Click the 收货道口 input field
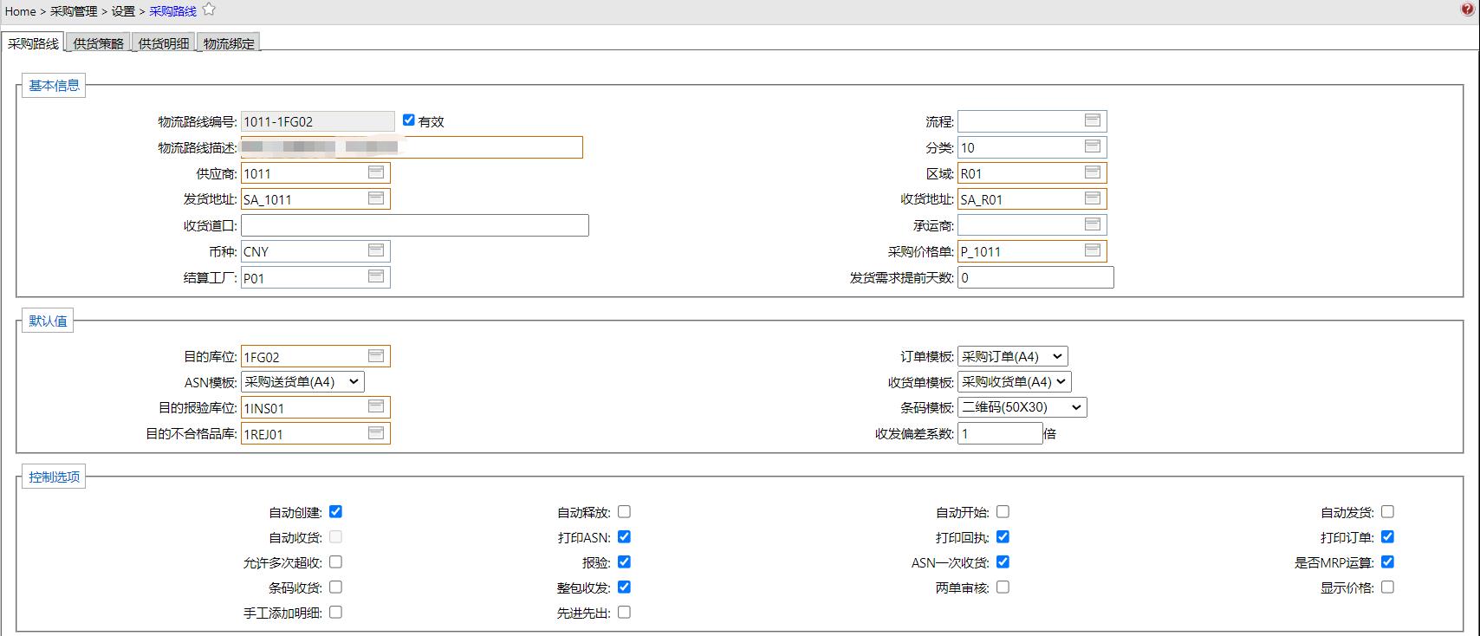 click(x=415, y=225)
